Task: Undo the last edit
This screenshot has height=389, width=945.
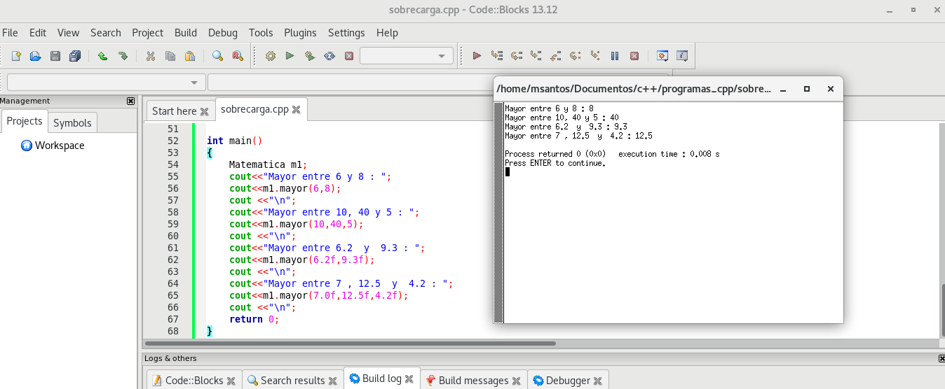Action: 102,56
